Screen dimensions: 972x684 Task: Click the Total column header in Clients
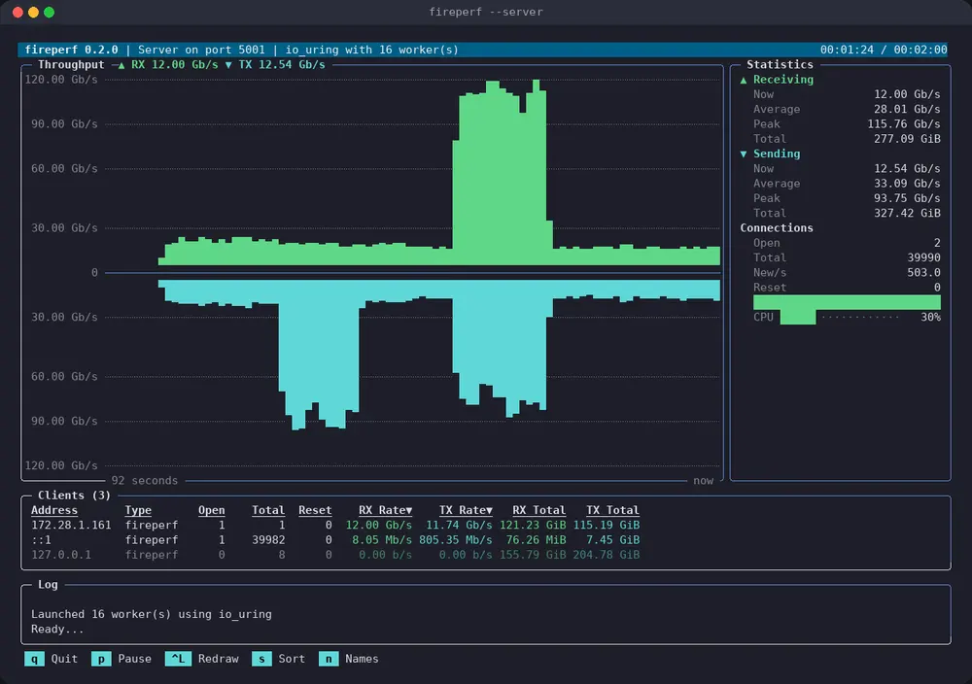click(x=268, y=510)
